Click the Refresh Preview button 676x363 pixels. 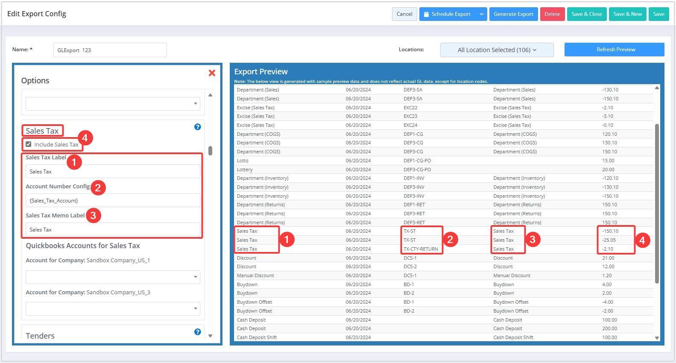[x=614, y=50]
